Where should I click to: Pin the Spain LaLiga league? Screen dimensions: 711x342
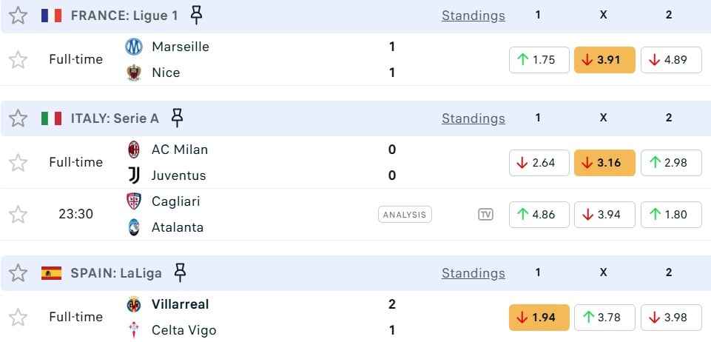pos(179,272)
